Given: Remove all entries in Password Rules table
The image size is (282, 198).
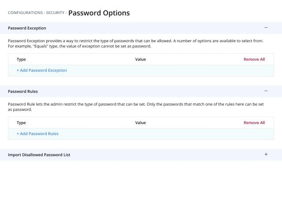Looking at the screenshot, I should click(x=254, y=123).
